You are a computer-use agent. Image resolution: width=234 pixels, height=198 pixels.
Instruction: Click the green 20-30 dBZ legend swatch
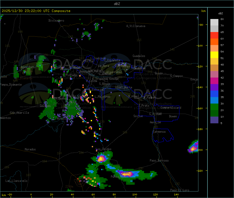pyautogui.click(x=214, y=107)
